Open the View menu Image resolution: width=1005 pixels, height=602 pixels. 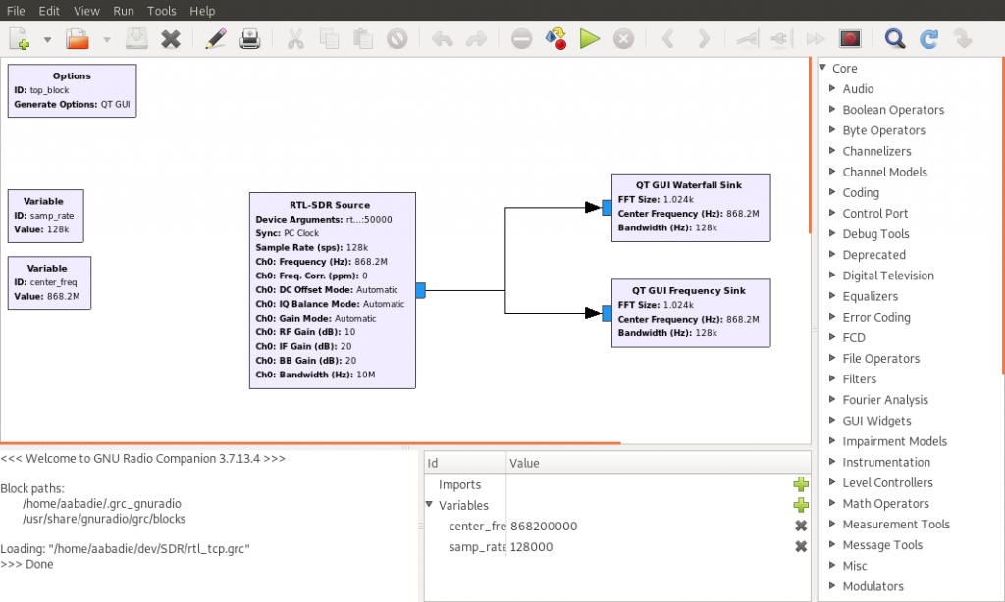[x=86, y=11]
